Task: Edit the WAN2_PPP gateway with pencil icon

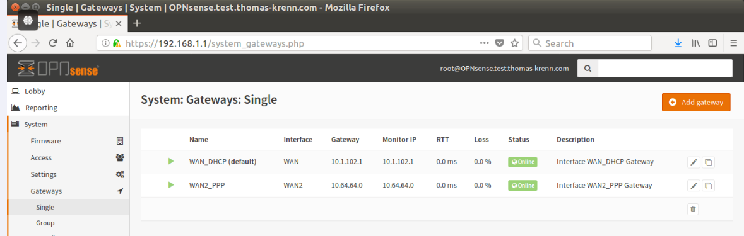Action: [x=694, y=186]
